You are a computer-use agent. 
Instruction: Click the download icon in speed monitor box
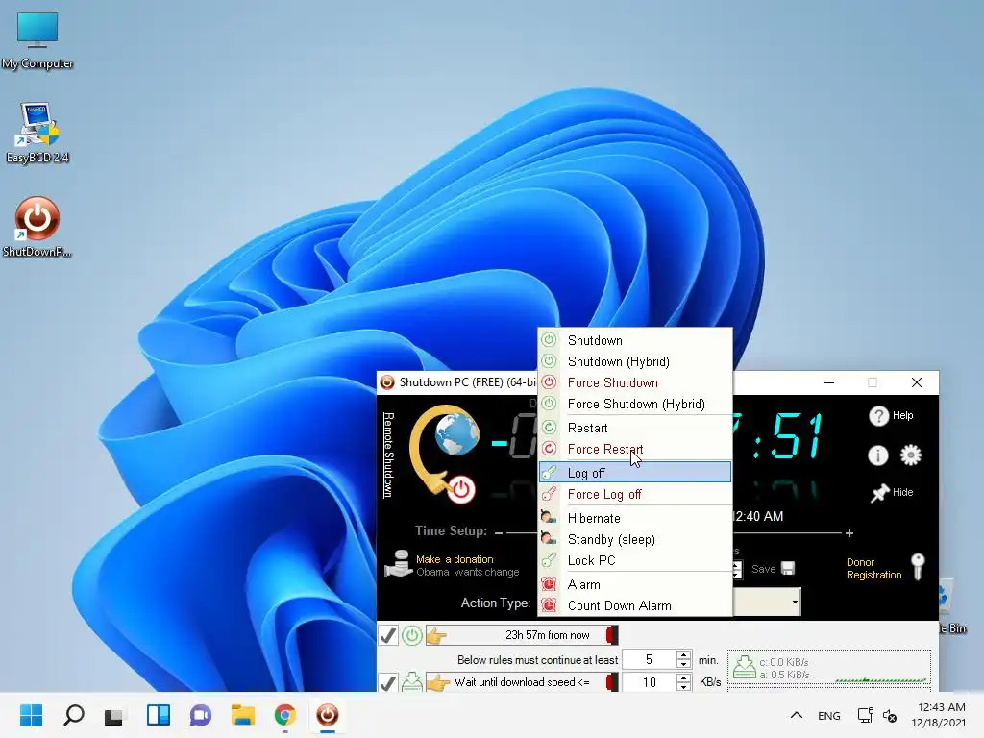745,667
